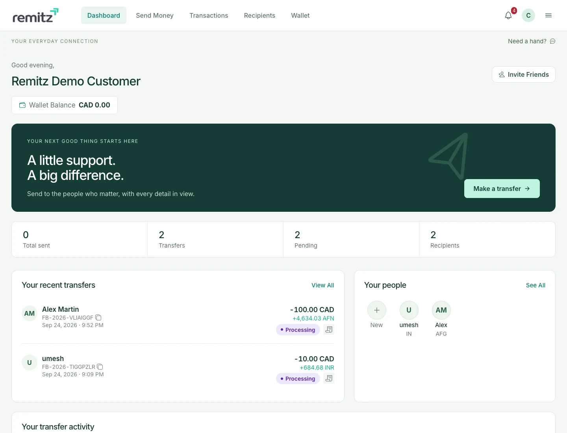Screen dimensions: 567x433
Task: Open the Wallet Balance CAD 0.00 card
Action: 65,105
